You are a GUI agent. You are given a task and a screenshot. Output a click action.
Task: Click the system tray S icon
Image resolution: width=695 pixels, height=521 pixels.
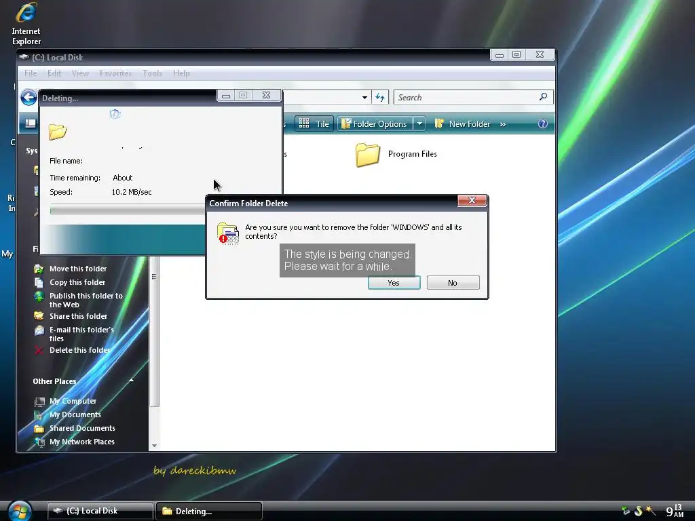pos(638,511)
